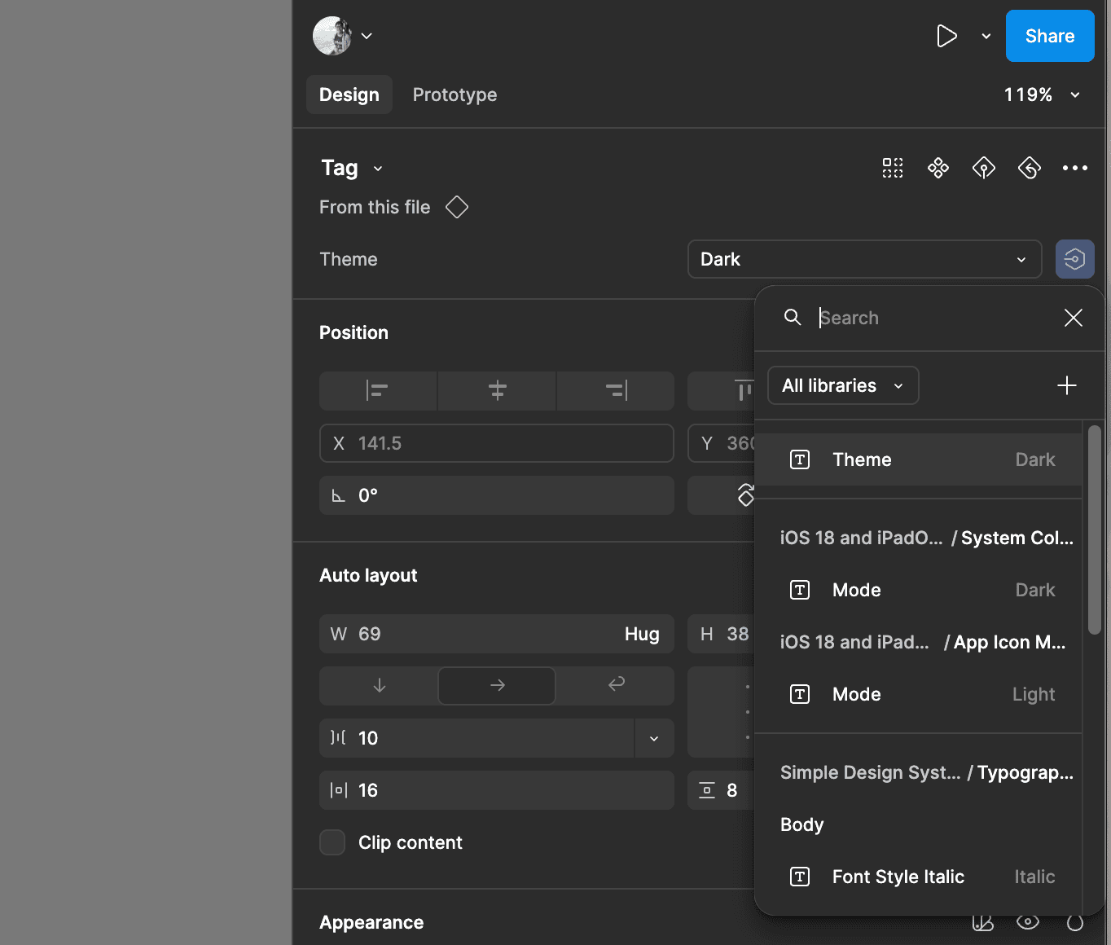
Task: Click the play prototype presentation icon
Action: pyautogui.click(x=946, y=36)
